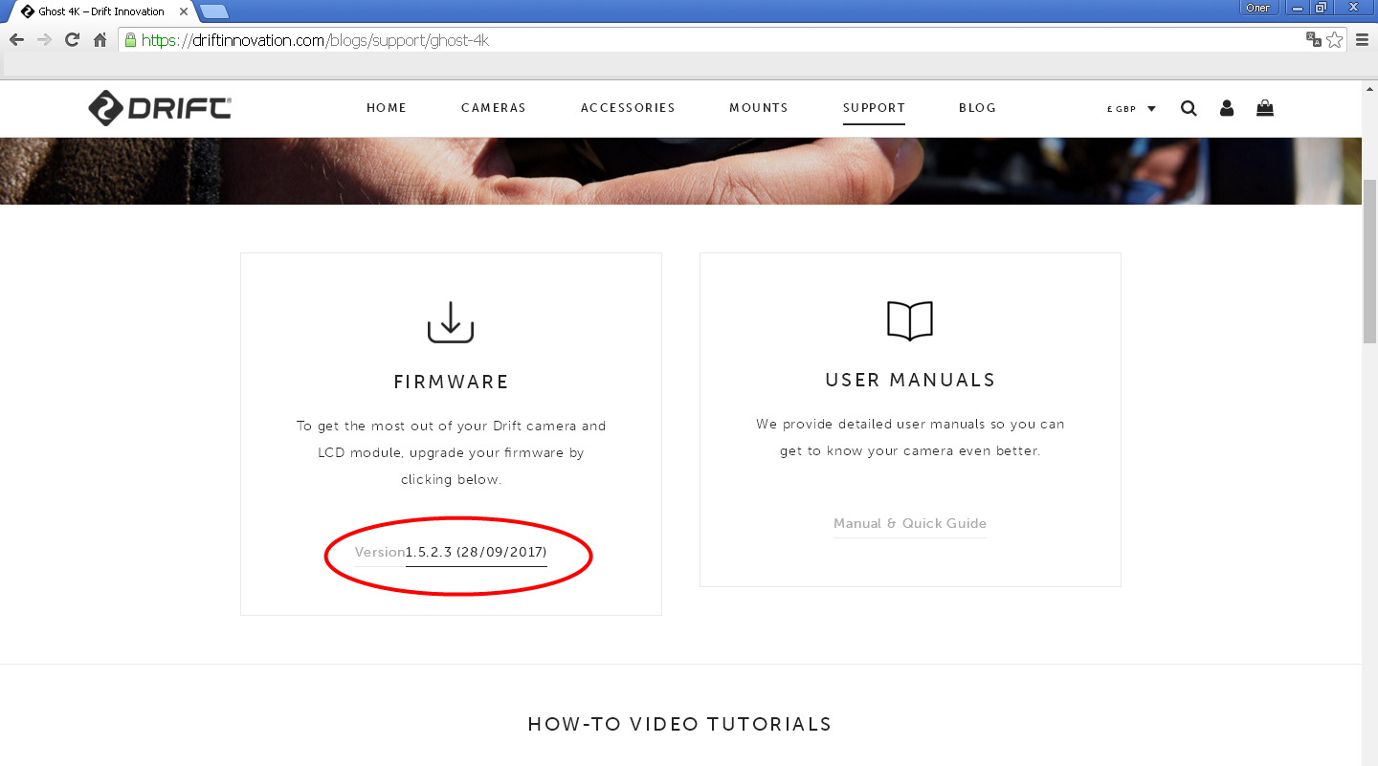Open site search magnifier icon
This screenshot has height=766, width=1378.
pyautogui.click(x=1189, y=108)
